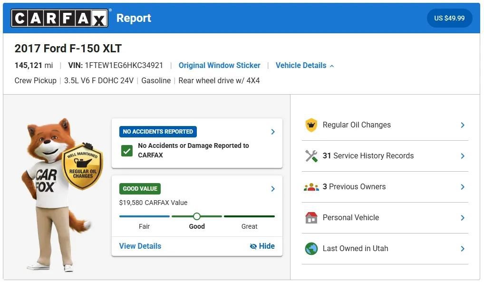
Task: Click the GOOD VALUE badge
Action: [140, 189]
